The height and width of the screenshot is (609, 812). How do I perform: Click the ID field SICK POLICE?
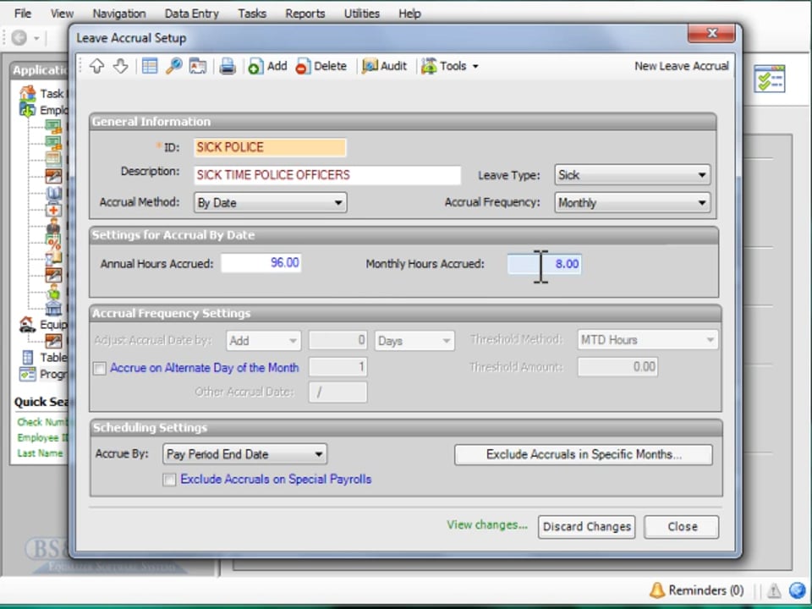(270, 147)
